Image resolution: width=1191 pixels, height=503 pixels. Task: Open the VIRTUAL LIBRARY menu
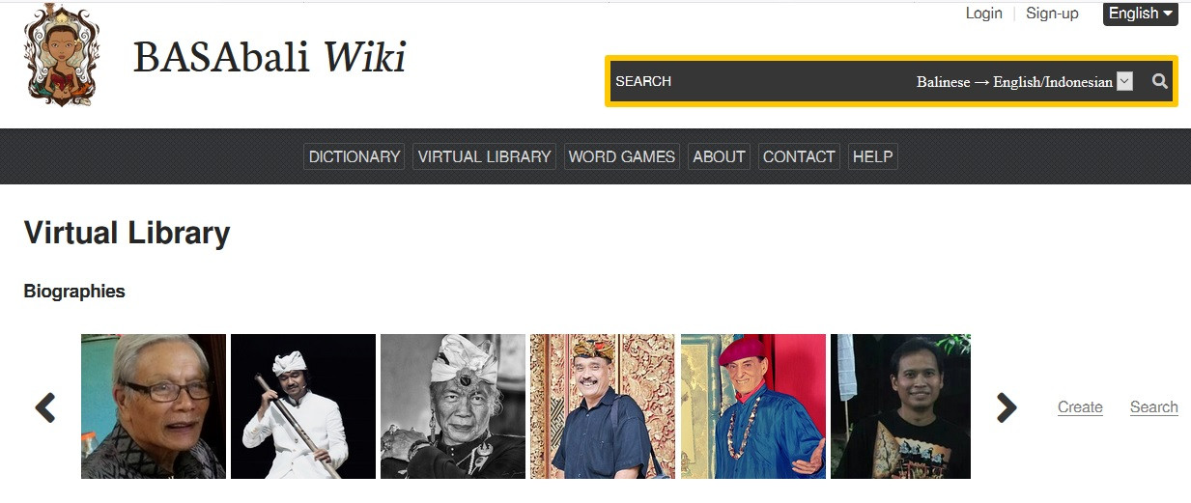tap(484, 156)
